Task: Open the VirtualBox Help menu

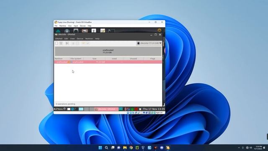Action: (89, 26)
